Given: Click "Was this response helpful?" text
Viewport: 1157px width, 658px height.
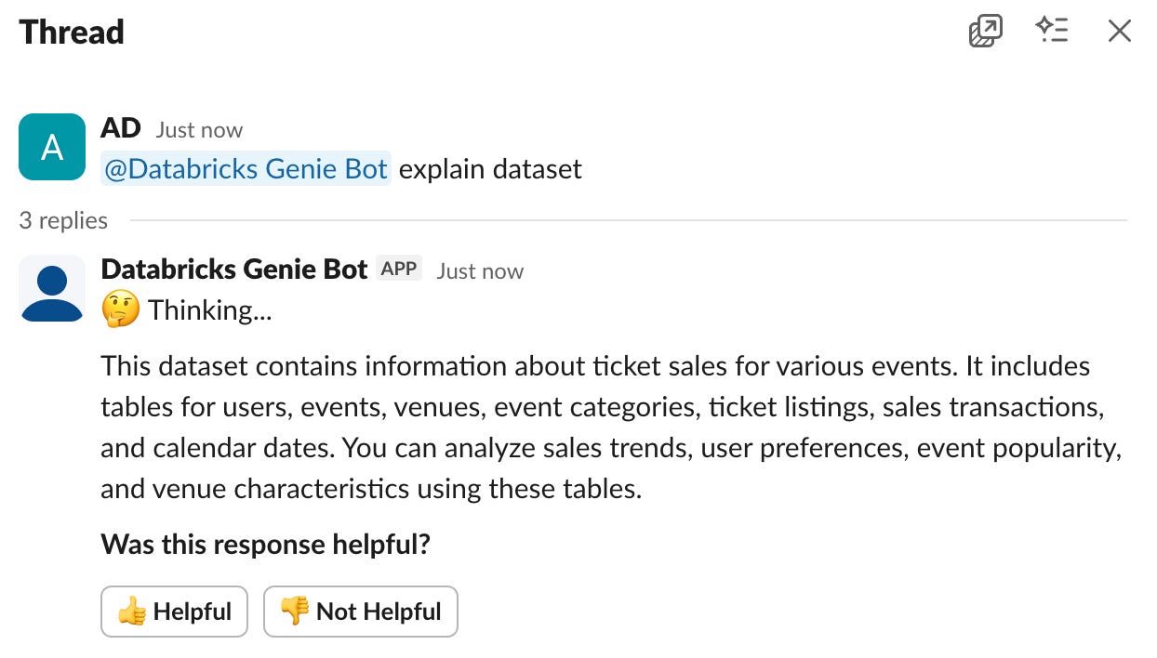Looking at the screenshot, I should tap(265, 544).
